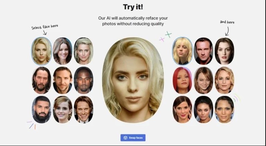This screenshot has height=146, width=266.
Task: Choose the smiling woman with auburn bangs
Action: 203,80
